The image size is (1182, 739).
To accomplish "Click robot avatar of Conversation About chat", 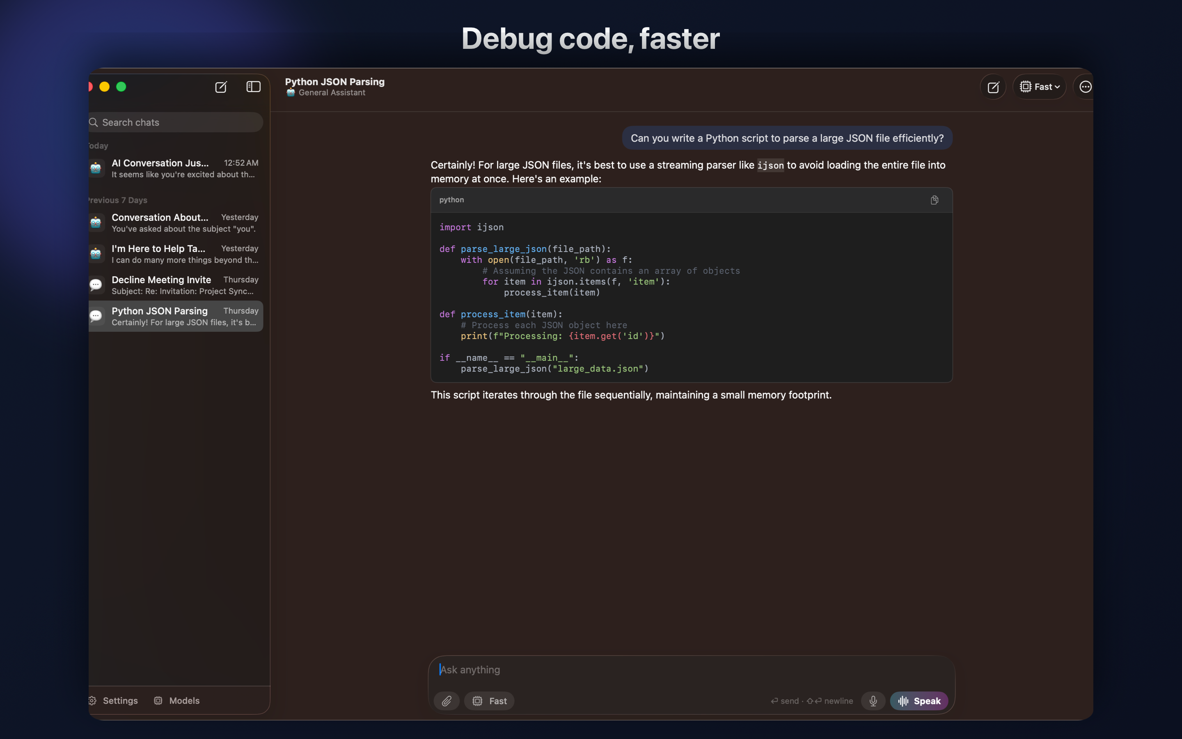I will [x=96, y=223].
